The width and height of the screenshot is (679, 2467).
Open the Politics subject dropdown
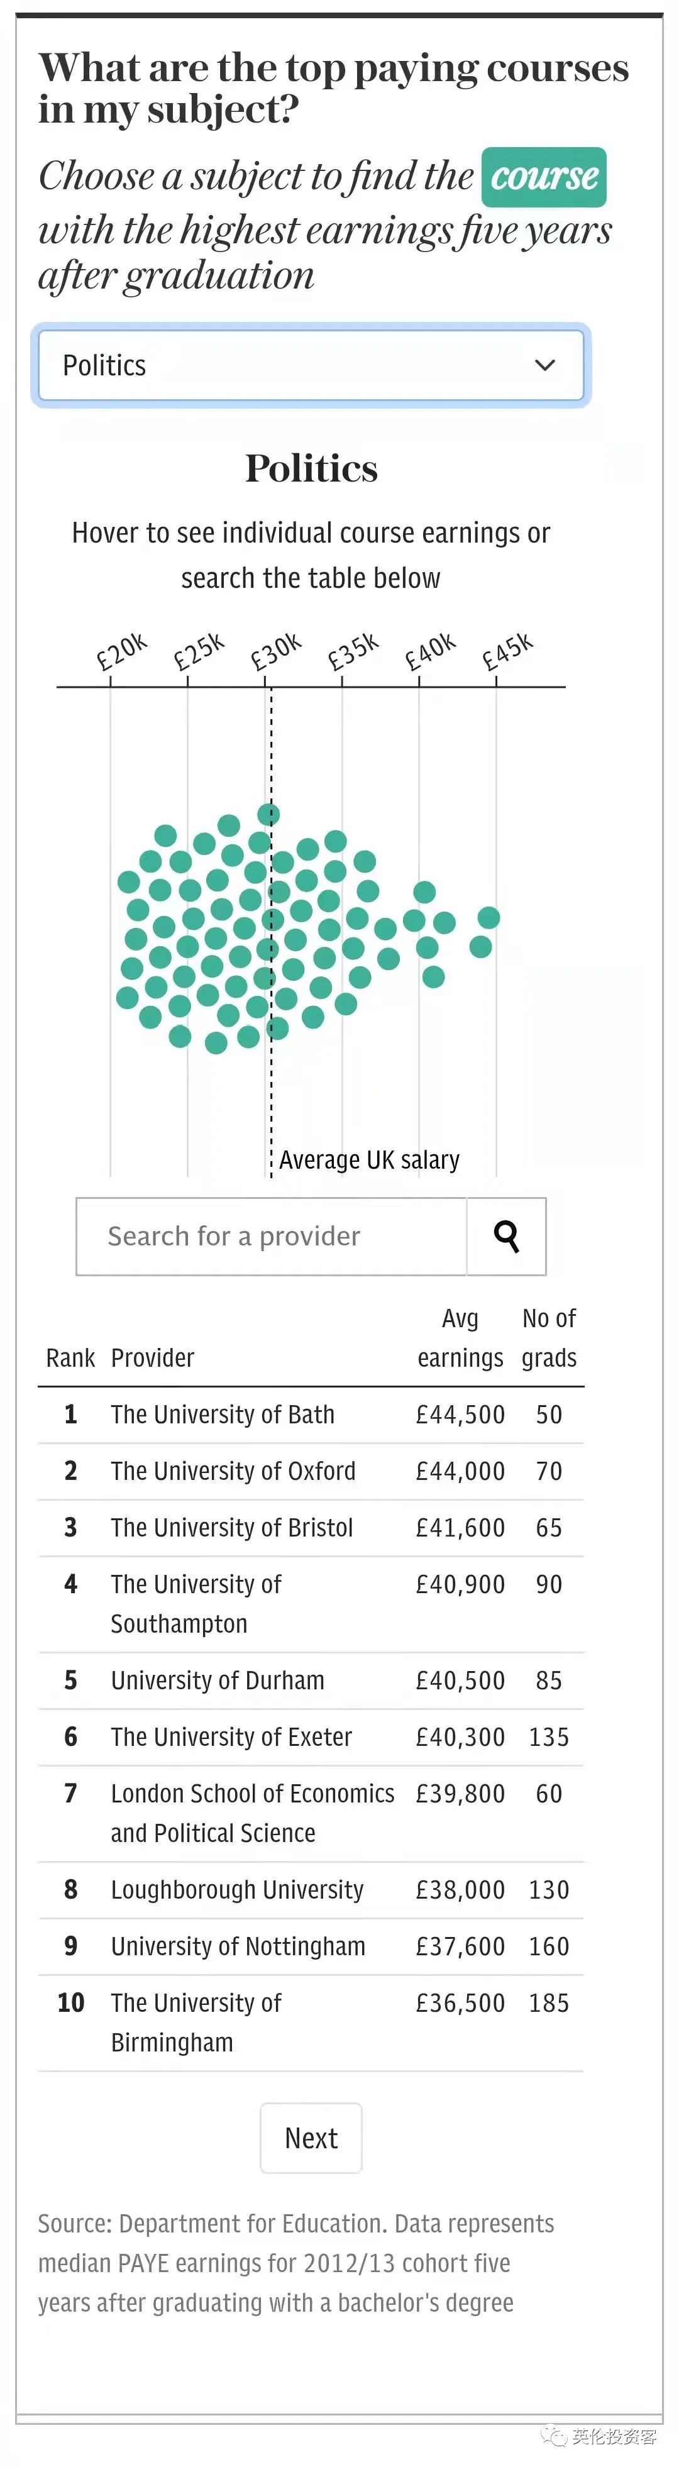(311, 365)
